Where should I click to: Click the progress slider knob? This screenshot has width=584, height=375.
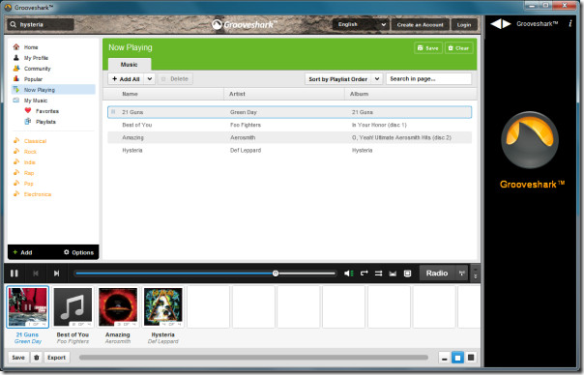(276, 274)
